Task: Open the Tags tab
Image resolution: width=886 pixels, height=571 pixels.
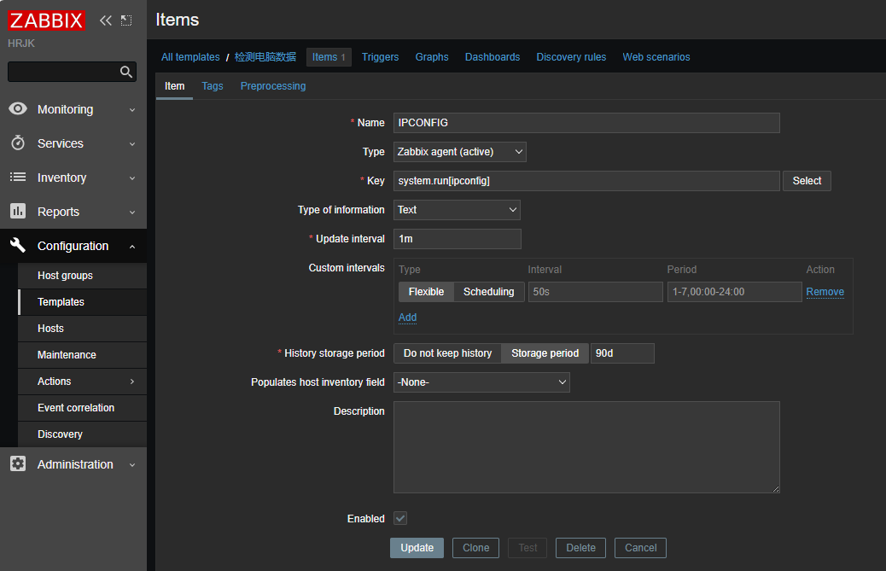Action: (213, 86)
